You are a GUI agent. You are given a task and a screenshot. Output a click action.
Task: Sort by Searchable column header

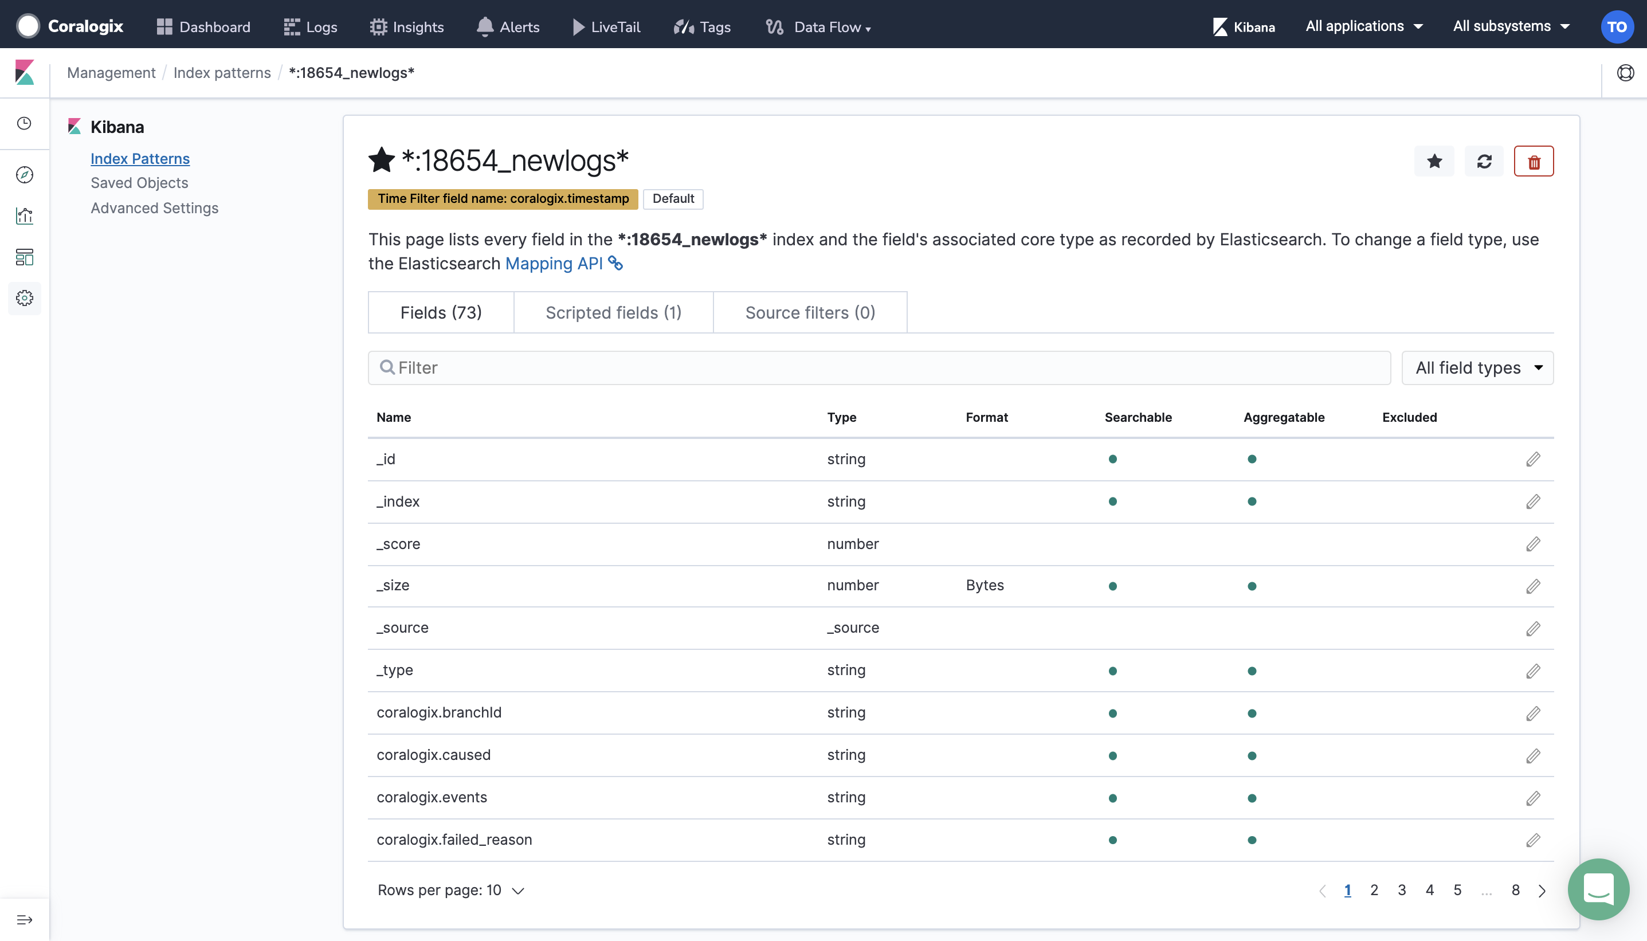tap(1139, 418)
